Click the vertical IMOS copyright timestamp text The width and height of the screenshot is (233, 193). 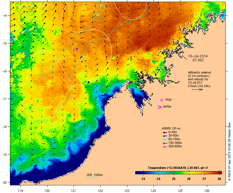point(230,152)
